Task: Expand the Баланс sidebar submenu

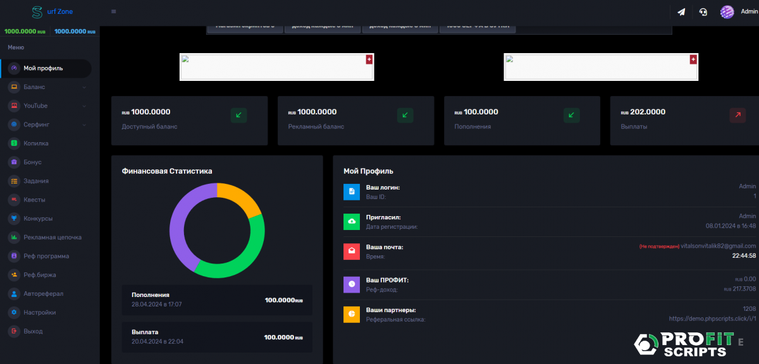Action: click(84, 87)
